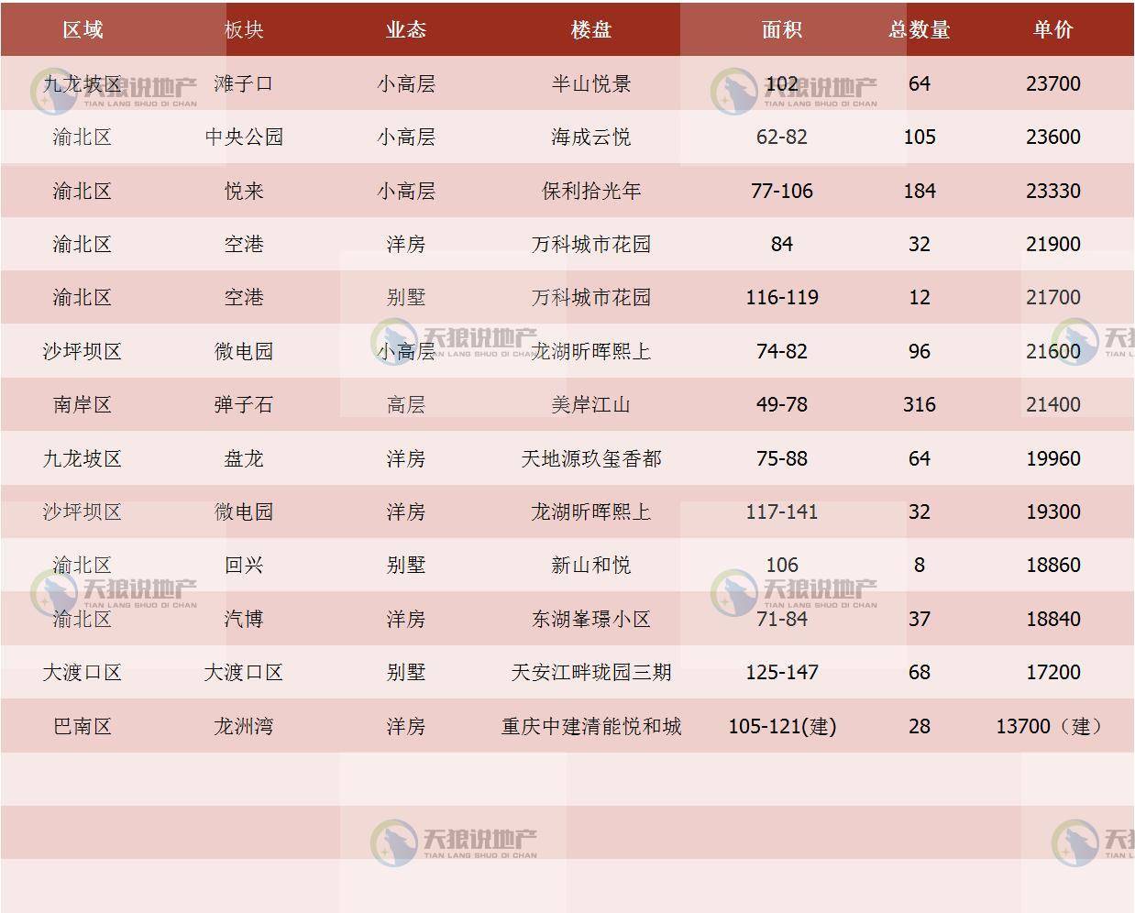Click the 美岸江山 property name
Viewport: 1135px width, 913px height.
tap(591, 404)
